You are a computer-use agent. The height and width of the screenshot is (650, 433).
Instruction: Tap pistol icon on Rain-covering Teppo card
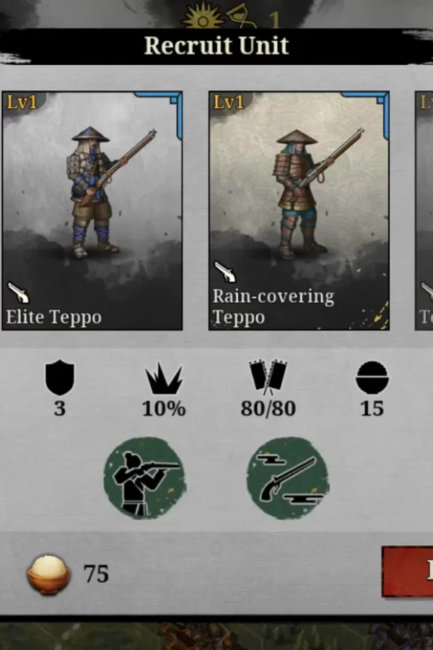(225, 272)
